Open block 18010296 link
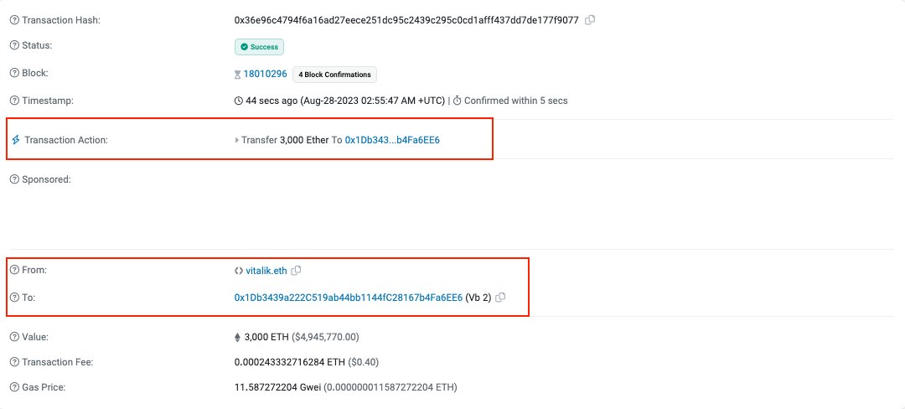 265,74
